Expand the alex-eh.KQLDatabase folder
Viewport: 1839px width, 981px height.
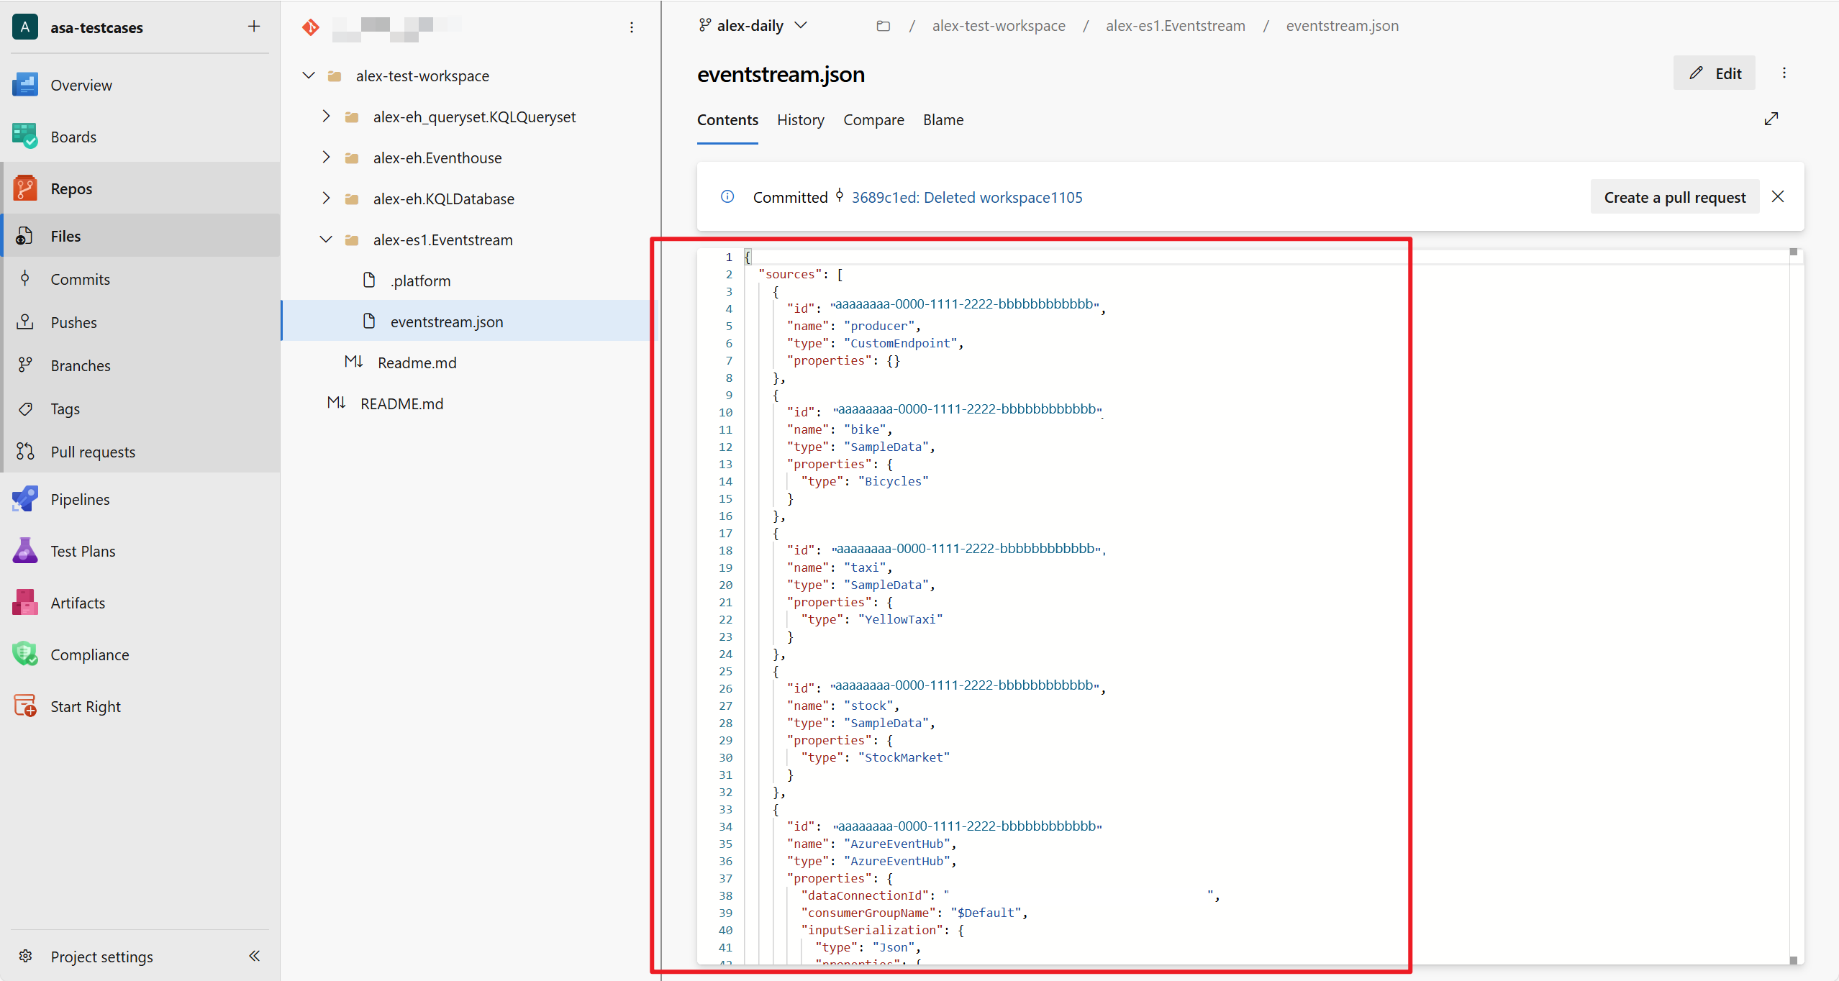pyautogui.click(x=326, y=199)
